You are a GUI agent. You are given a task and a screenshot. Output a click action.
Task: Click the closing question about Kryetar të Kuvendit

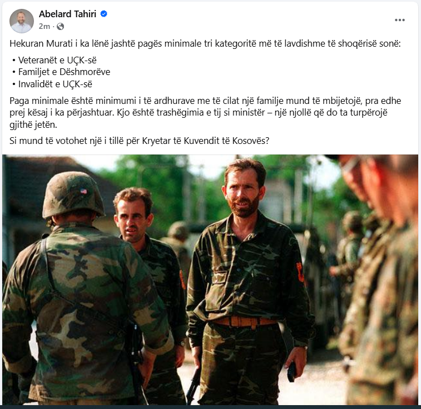click(x=140, y=141)
